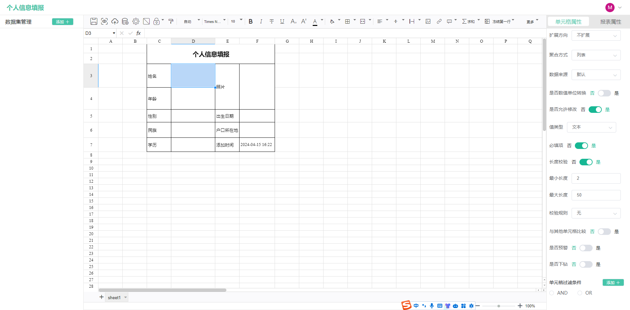Open the Times N... font dropdown

coord(215,22)
